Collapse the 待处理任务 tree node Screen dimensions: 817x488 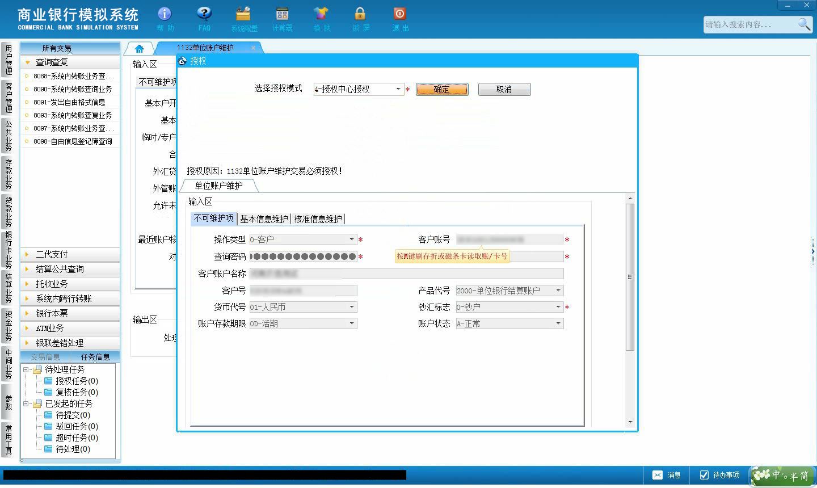pyautogui.click(x=26, y=369)
